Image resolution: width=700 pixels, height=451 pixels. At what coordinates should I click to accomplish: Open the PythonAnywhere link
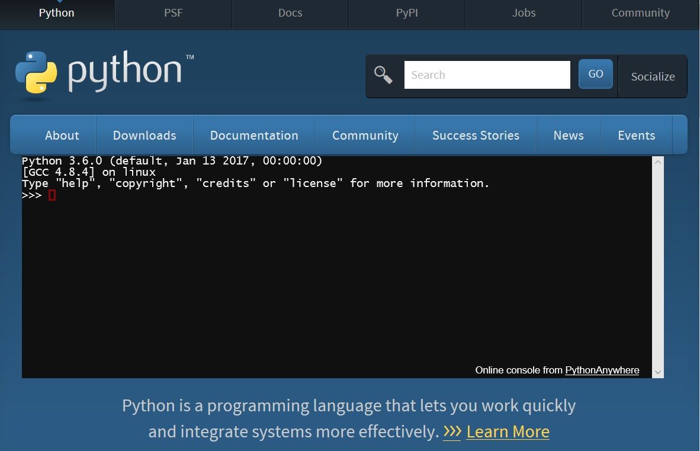(602, 370)
